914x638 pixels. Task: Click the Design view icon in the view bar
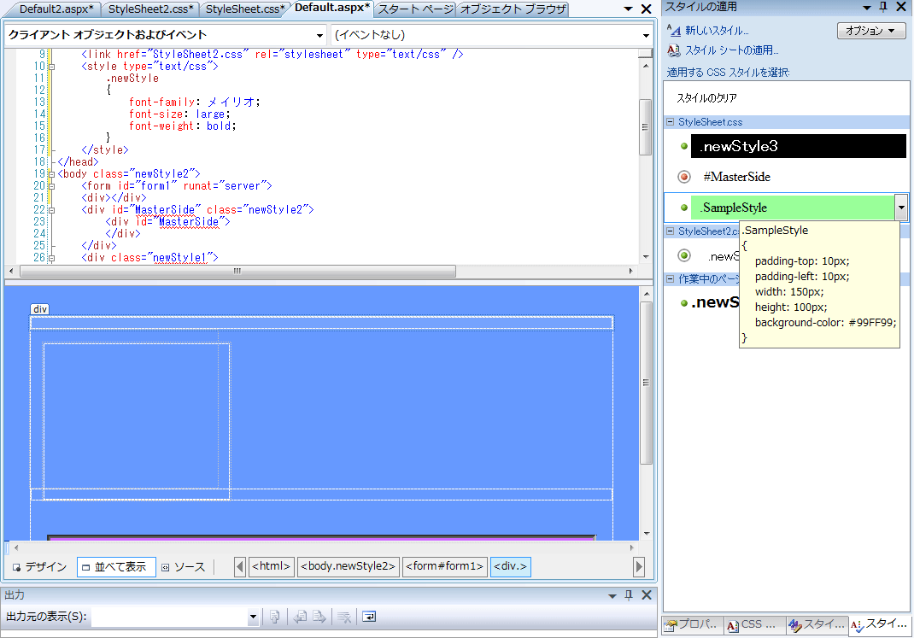(17, 567)
